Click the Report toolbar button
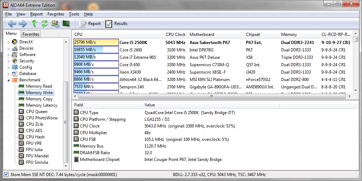This screenshot has width=362, height=181. coord(90,24)
